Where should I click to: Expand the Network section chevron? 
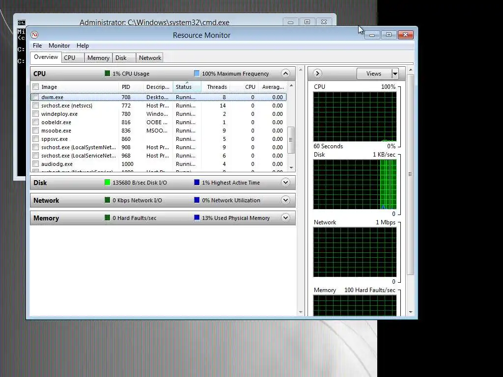(x=285, y=200)
